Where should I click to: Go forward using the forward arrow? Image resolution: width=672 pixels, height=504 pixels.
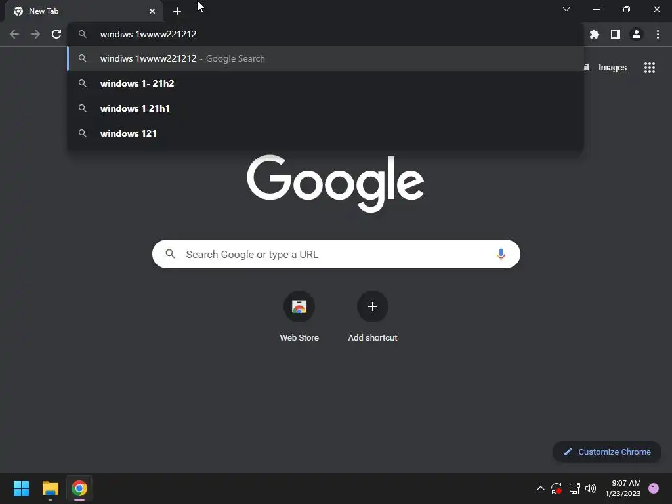pyautogui.click(x=35, y=34)
